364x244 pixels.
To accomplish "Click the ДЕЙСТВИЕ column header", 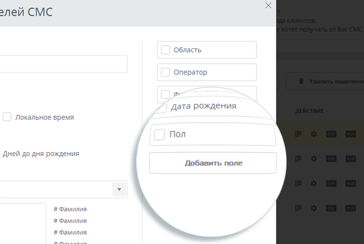I will [x=309, y=111].
